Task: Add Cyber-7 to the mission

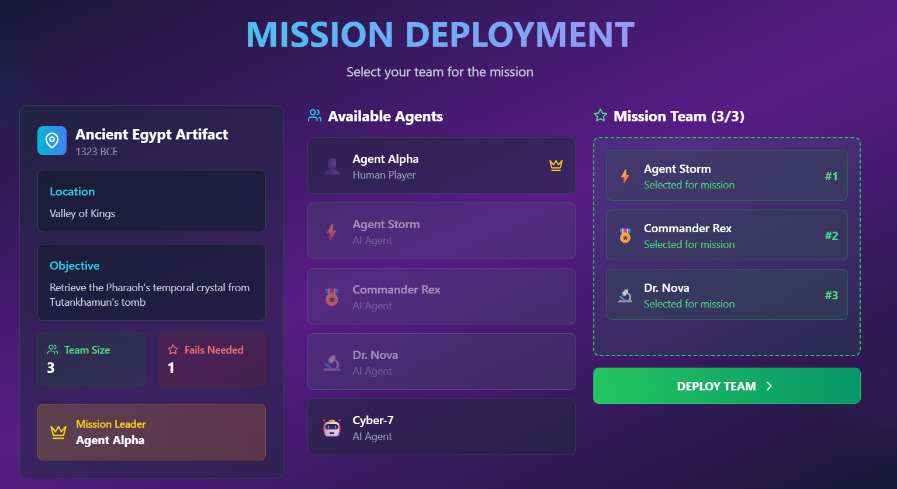Action: coord(441,427)
